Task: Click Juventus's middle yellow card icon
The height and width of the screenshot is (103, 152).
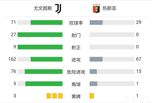Action: [54, 96]
